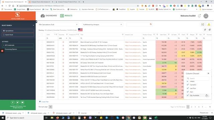214x120 pixels.
Task: Go to page 16 of results
Action: (x=210, y=107)
